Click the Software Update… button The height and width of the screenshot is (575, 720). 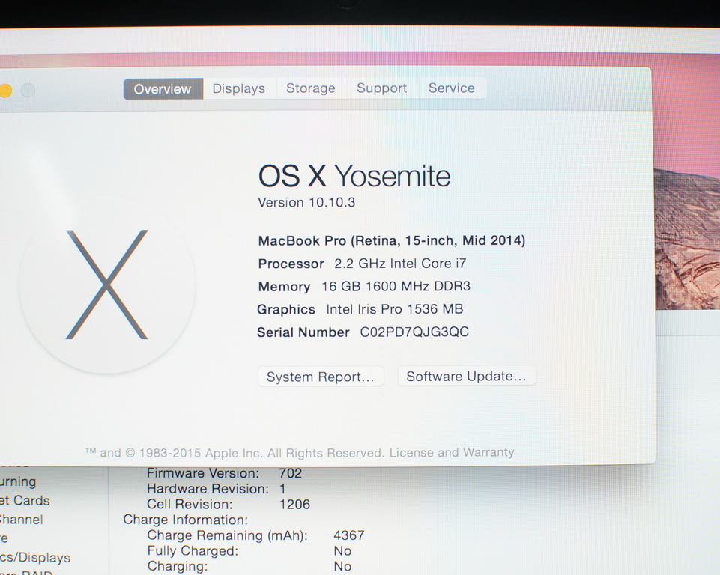tap(467, 377)
